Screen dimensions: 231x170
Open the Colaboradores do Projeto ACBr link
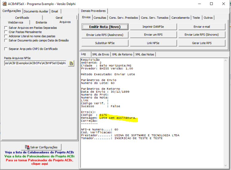[x=39, y=152]
